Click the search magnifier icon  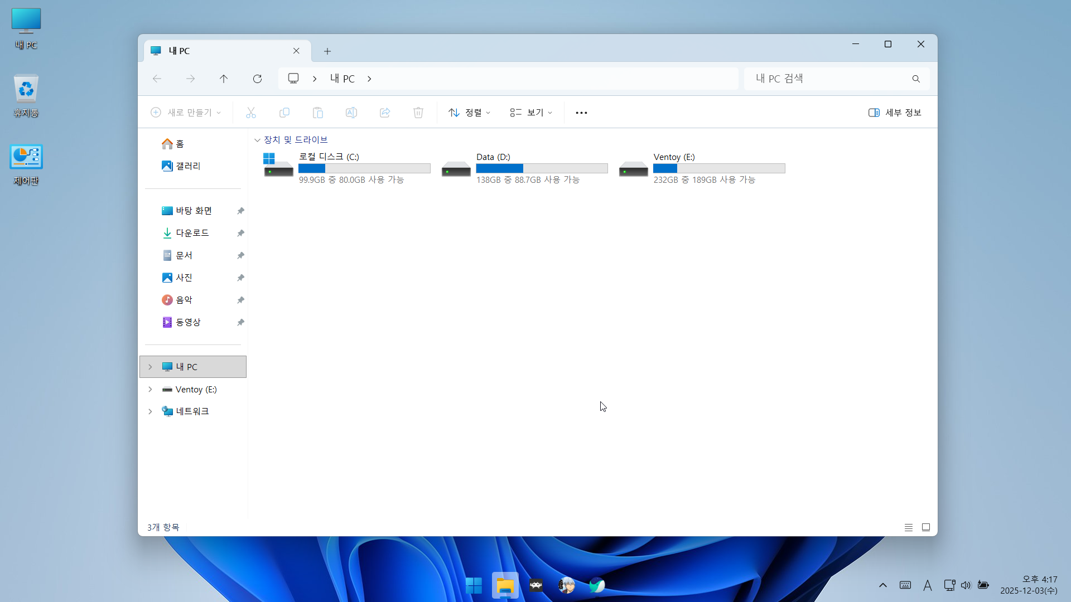point(916,79)
